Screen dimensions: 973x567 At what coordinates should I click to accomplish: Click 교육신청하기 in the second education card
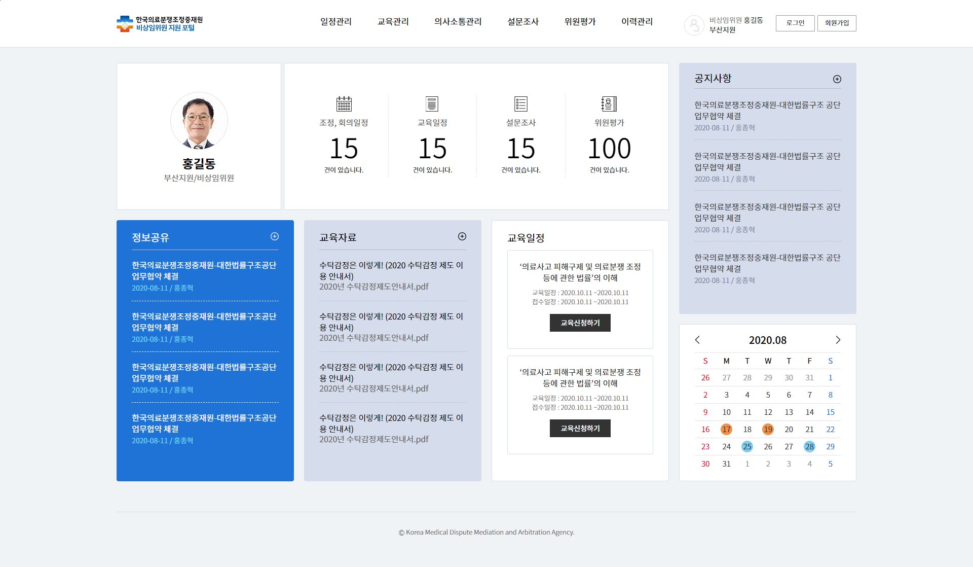[580, 429]
